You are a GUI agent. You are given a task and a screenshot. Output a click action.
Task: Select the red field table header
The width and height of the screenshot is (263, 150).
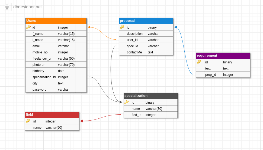52,115
